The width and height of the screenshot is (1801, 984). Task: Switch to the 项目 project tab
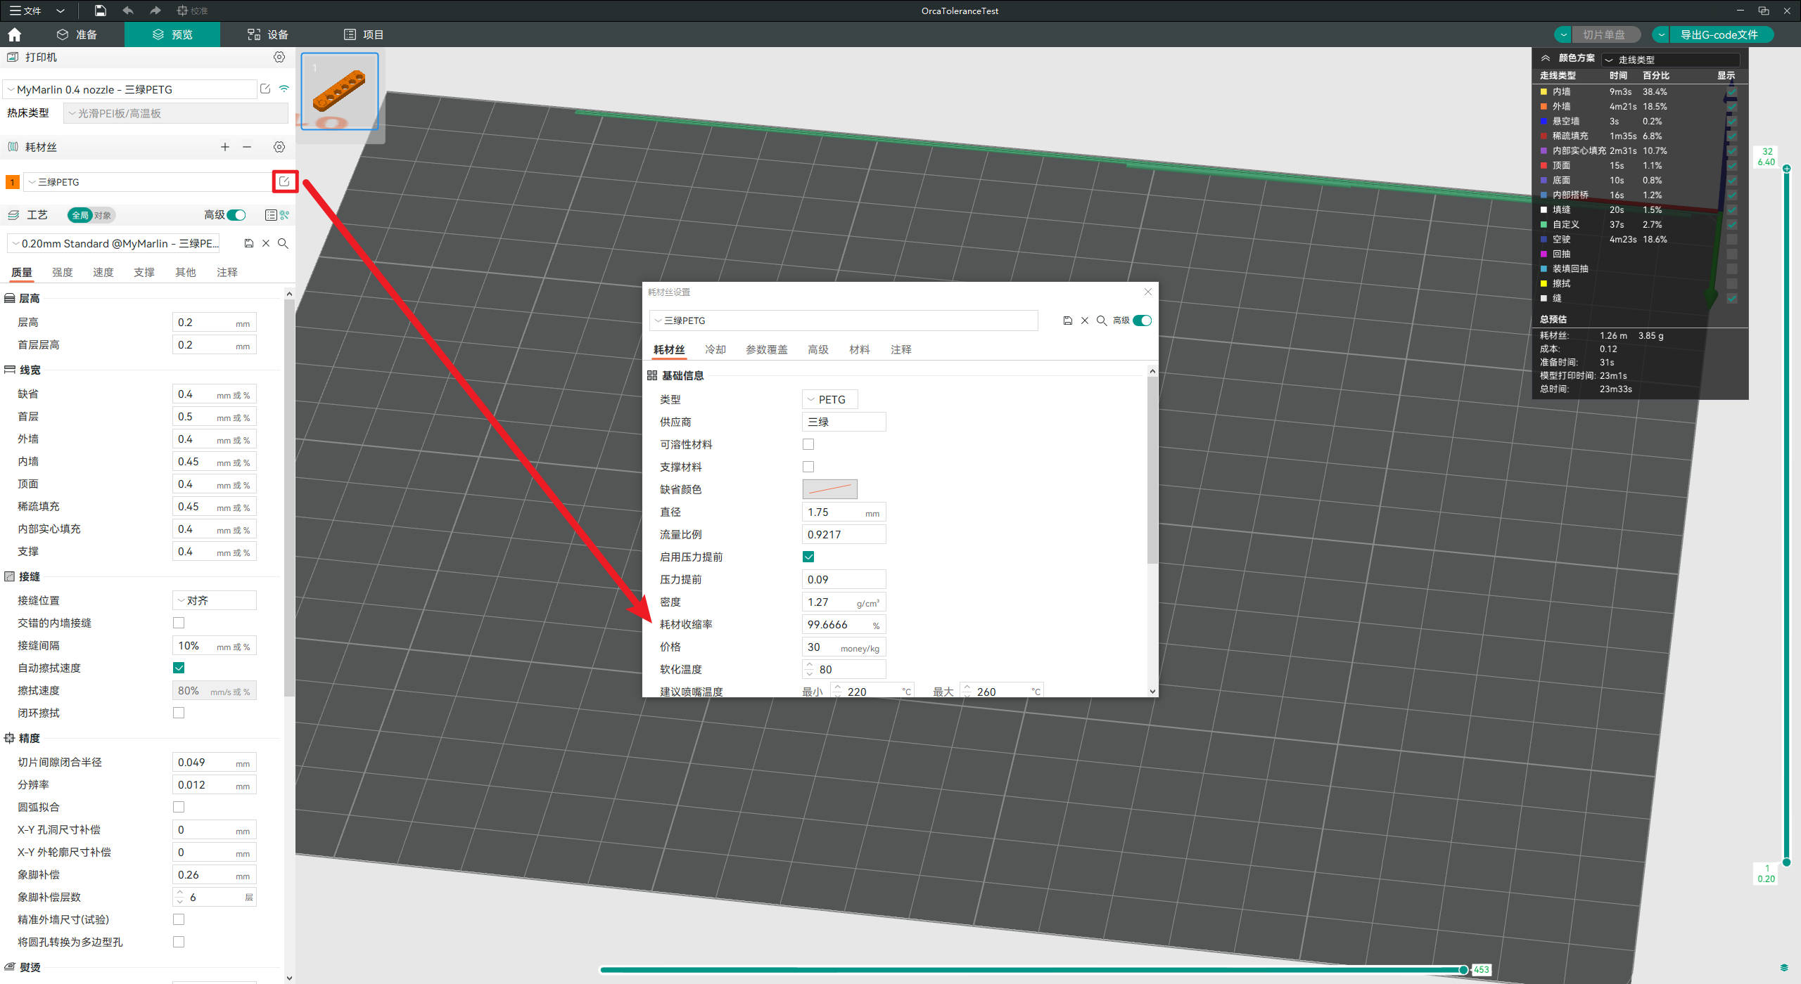coord(364,34)
